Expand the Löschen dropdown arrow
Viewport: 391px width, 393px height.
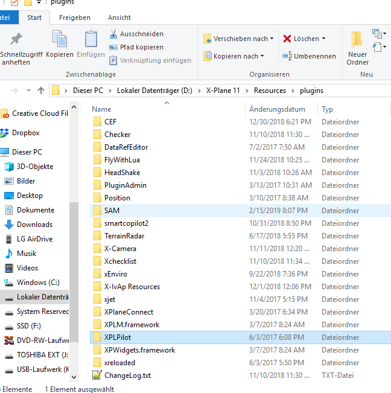tap(323, 39)
